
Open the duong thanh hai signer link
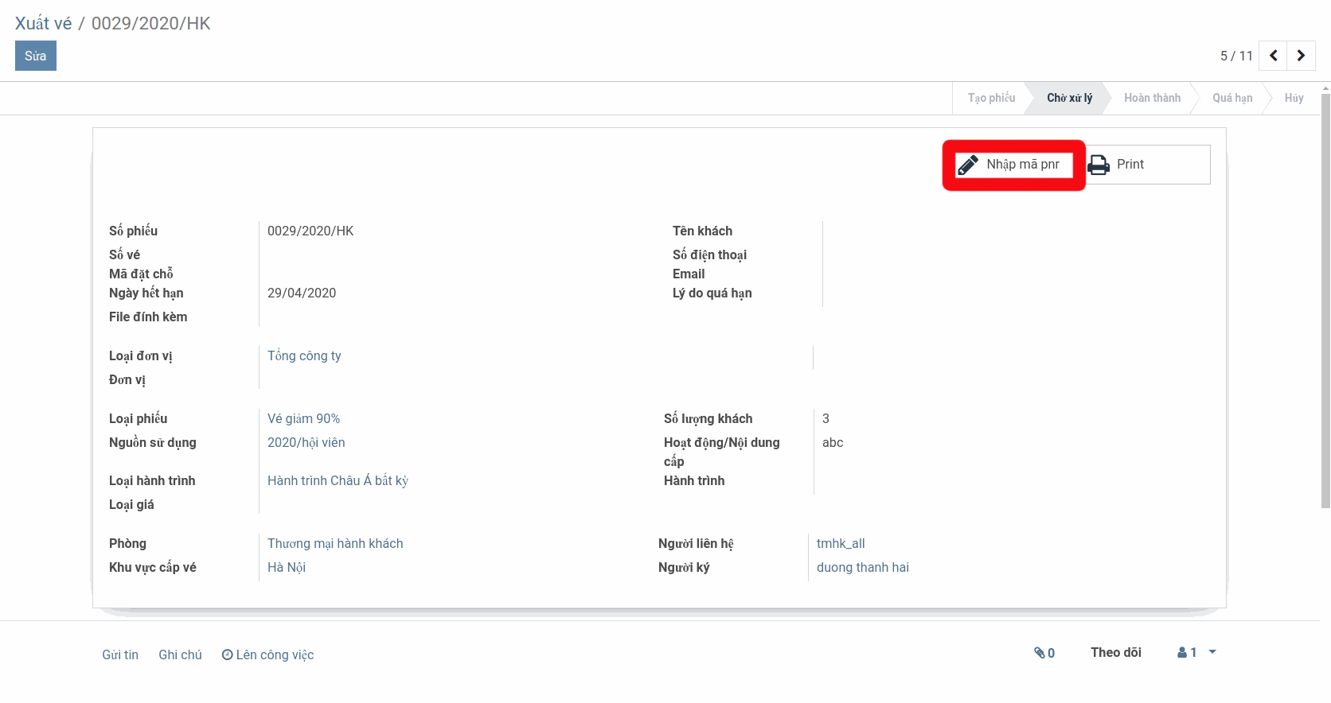pyautogui.click(x=863, y=567)
